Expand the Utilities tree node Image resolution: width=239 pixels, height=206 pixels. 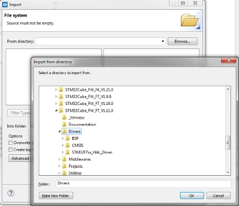tap(59, 173)
